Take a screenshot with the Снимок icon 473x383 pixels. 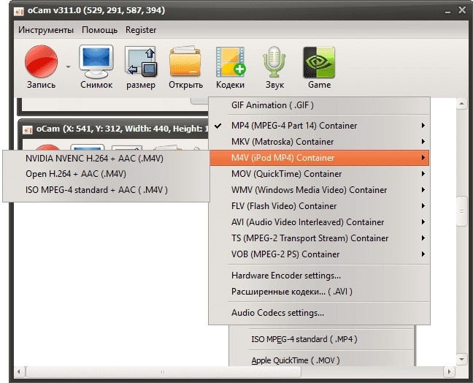coord(96,62)
